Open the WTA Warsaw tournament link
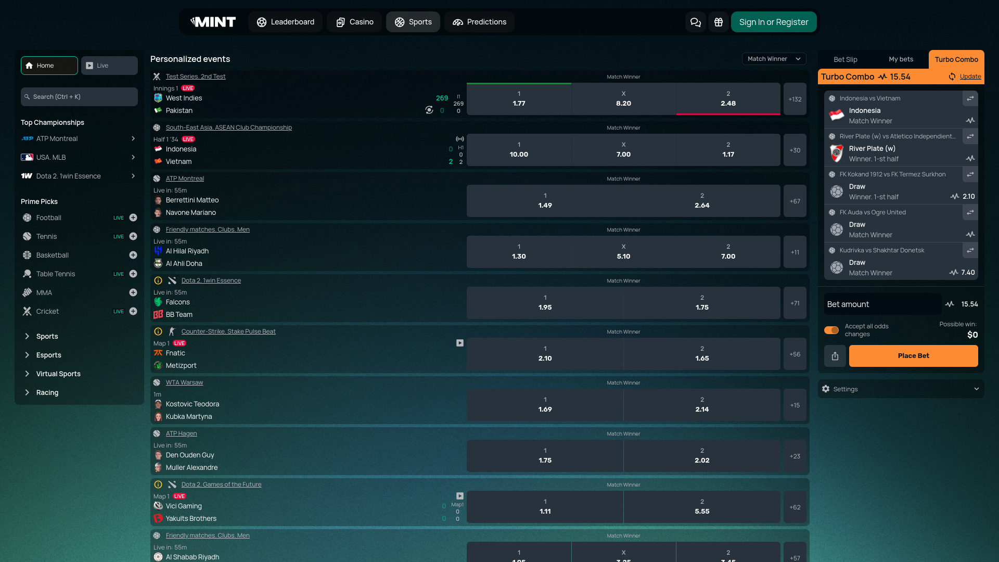Viewport: 999px width, 562px height. [x=184, y=382]
